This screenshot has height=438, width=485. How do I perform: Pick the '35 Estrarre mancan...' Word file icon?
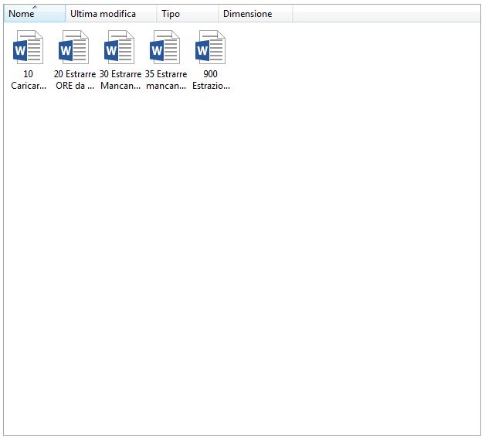[x=165, y=48]
